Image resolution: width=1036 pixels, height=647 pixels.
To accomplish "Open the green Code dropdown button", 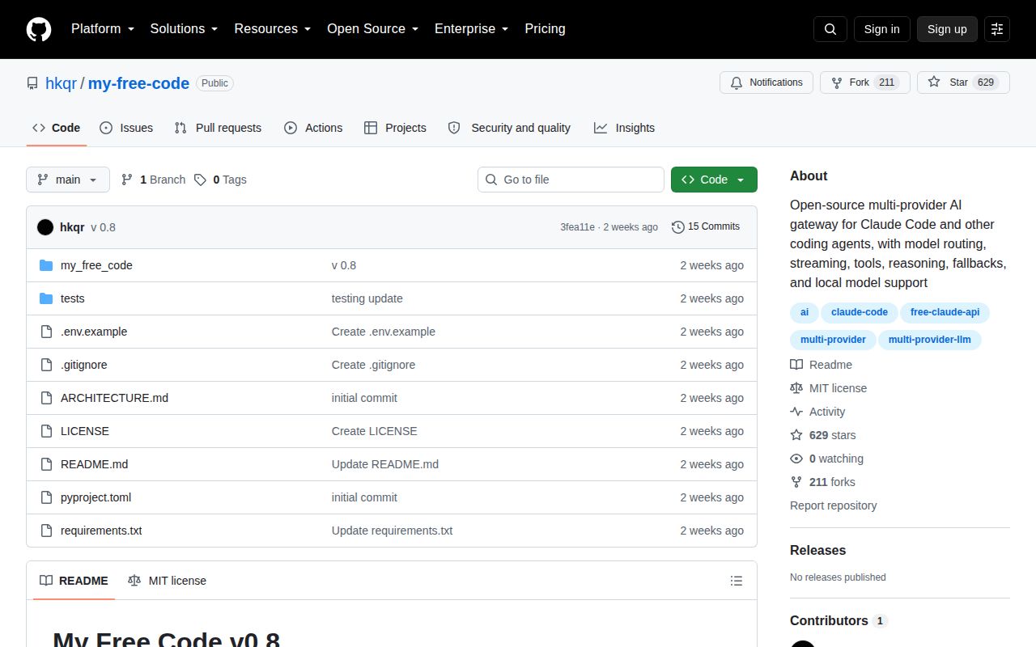I will click(x=714, y=180).
